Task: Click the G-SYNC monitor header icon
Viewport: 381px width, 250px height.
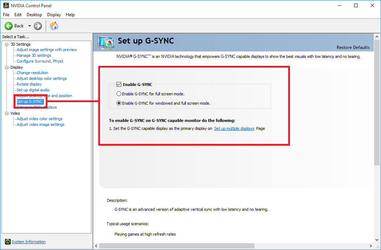Action: (x=106, y=42)
